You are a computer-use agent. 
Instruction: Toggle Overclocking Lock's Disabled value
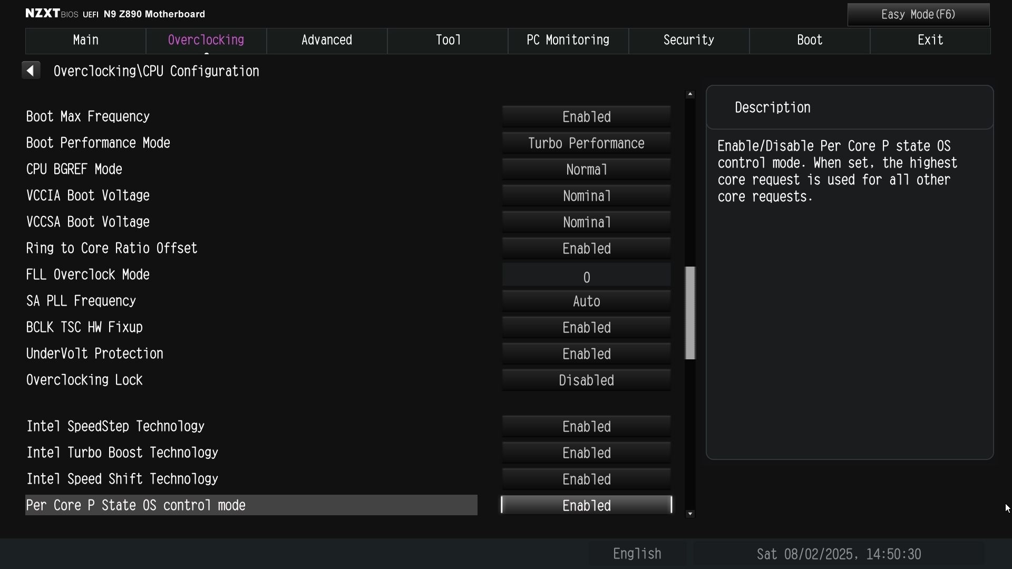pos(586,380)
